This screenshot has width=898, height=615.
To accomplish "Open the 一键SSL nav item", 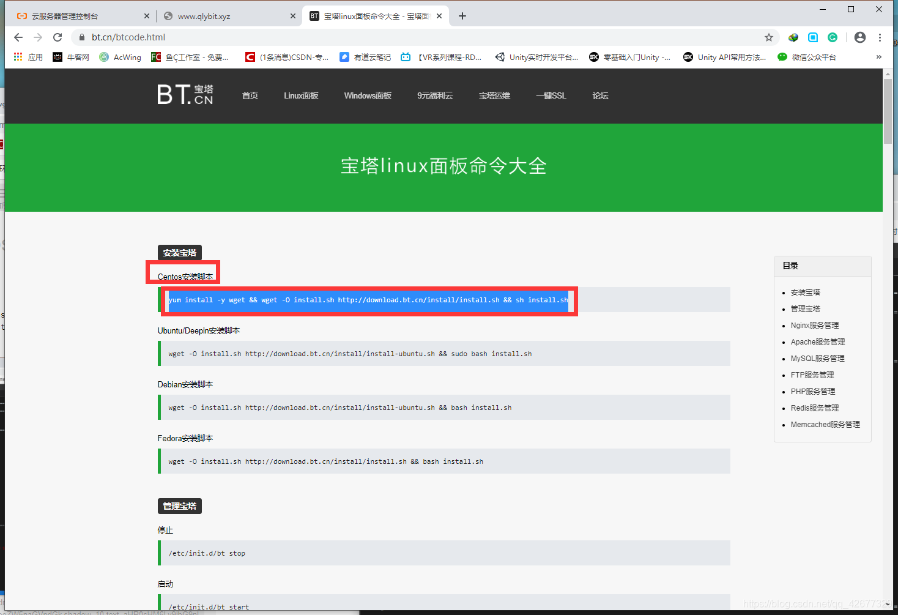I will point(551,95).
